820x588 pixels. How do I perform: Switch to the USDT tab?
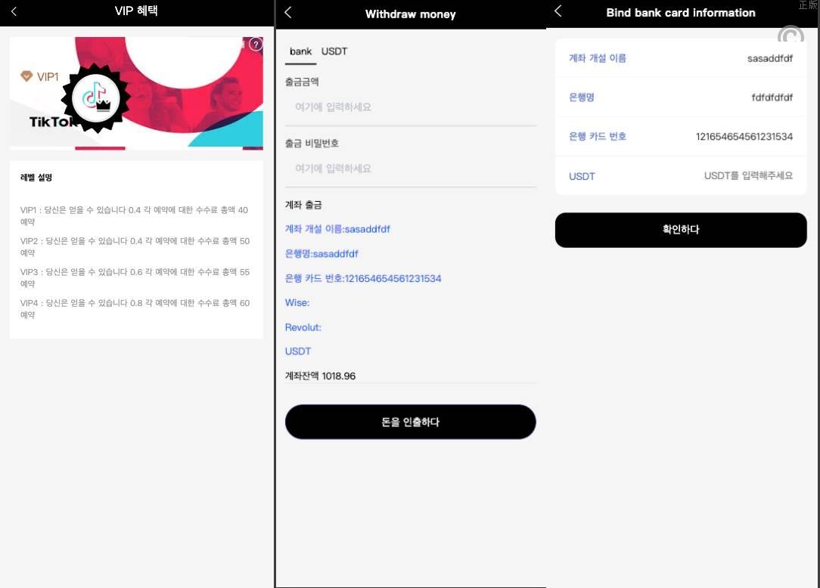click(334, 51)
